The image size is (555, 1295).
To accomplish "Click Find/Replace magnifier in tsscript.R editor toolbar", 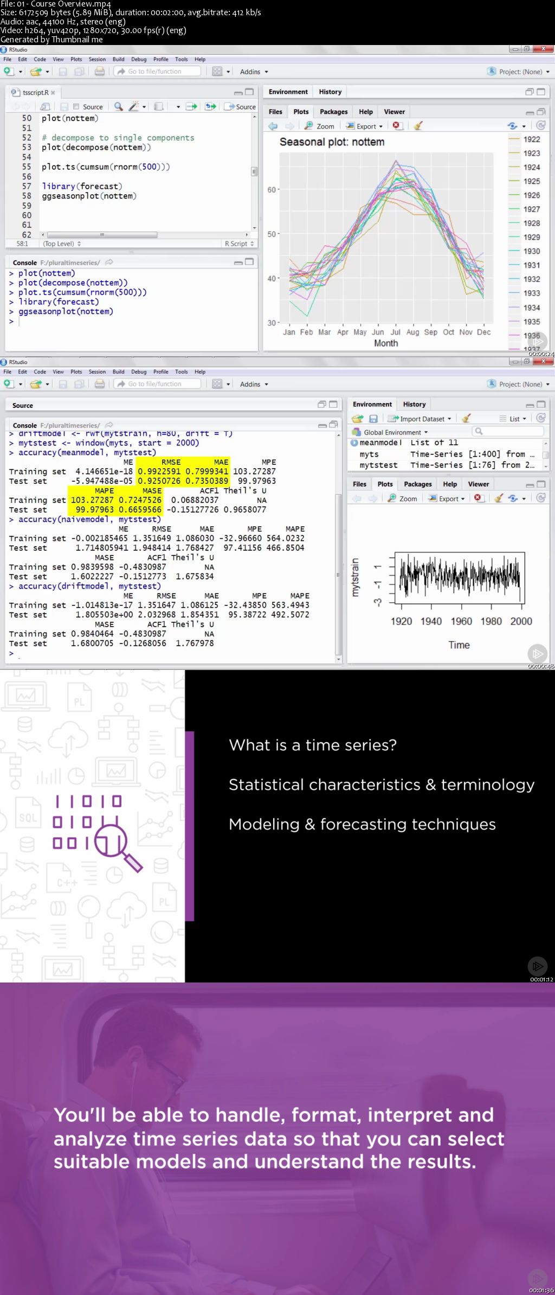I will [x=118, y=107].
